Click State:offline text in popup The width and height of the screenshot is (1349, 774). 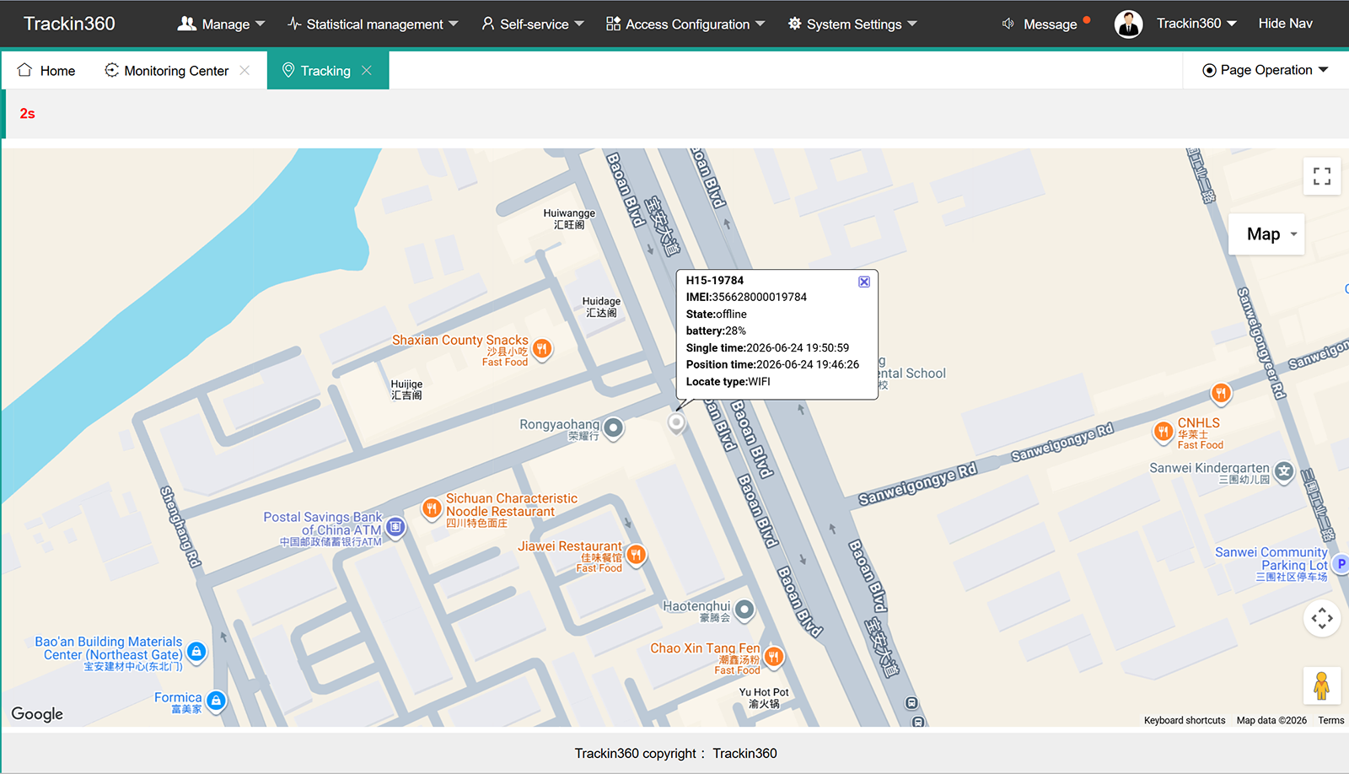716,314
